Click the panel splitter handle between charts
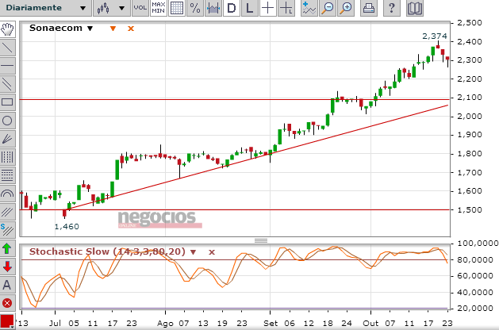499x330 pixels. click(x=261, y=240)
